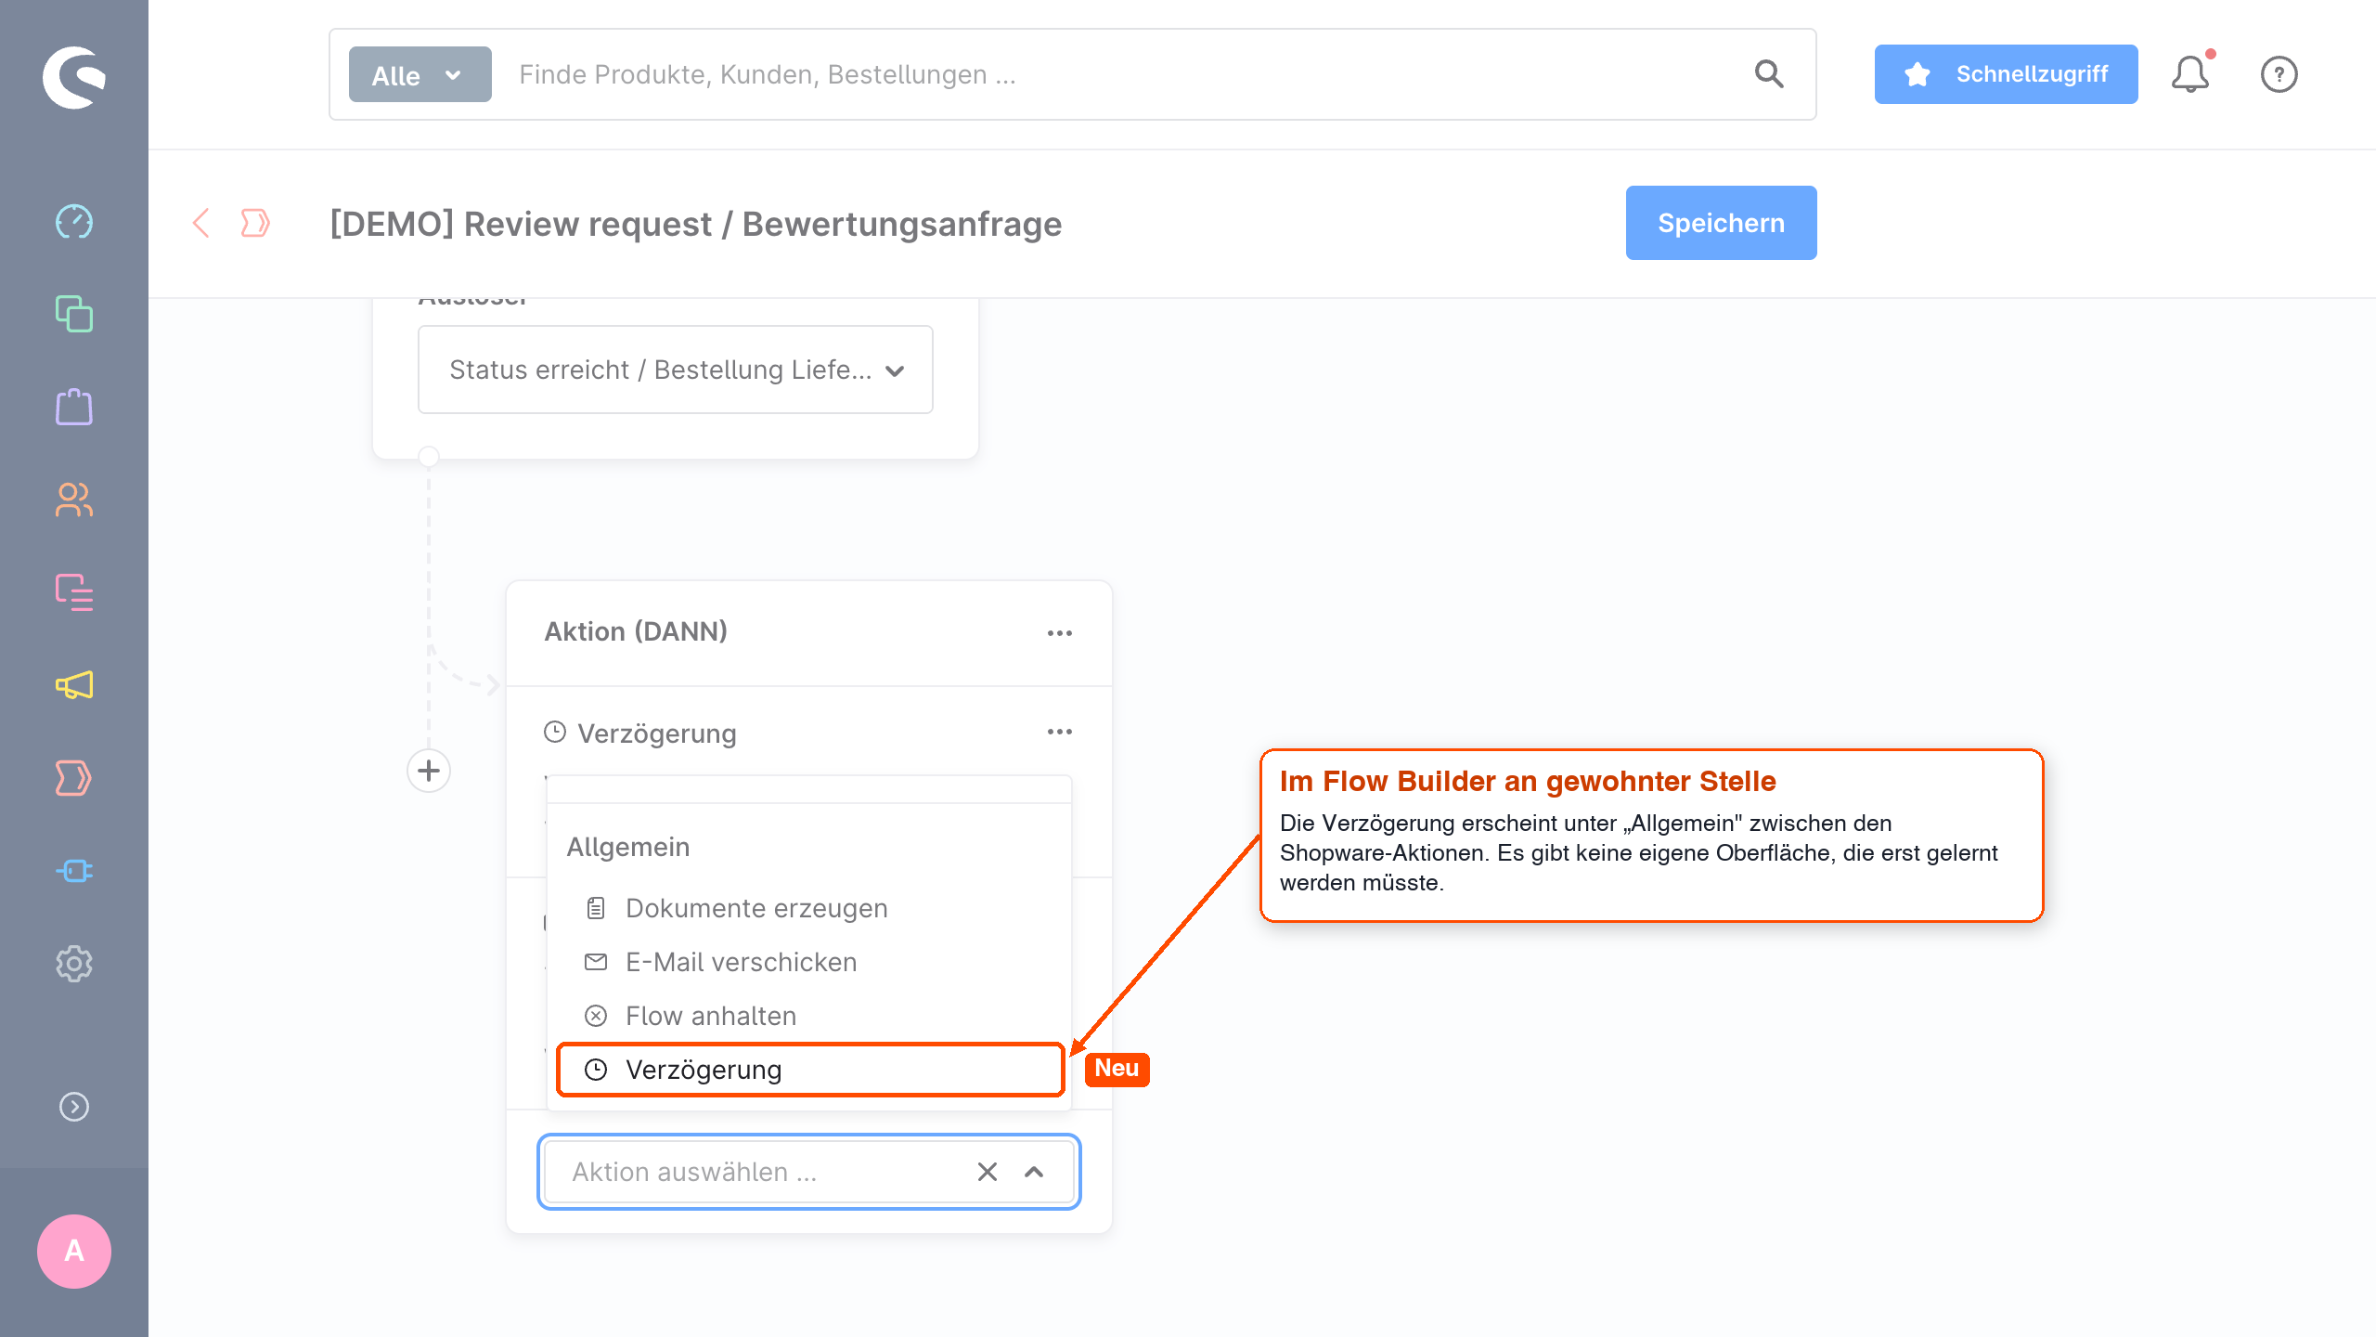2376x1337 pixels.
Task: Choose E-Mail verschicken action
Action: click(x=809, y=962)
